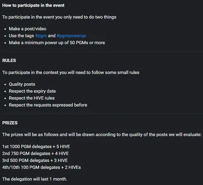Screen dimensions: 203x185
Task: Select the 4th/10th prize 100 PGM line
Action: point(41,167)
